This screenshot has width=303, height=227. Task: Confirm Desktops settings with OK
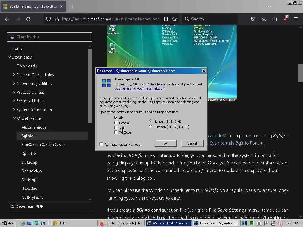click(166, 143)
